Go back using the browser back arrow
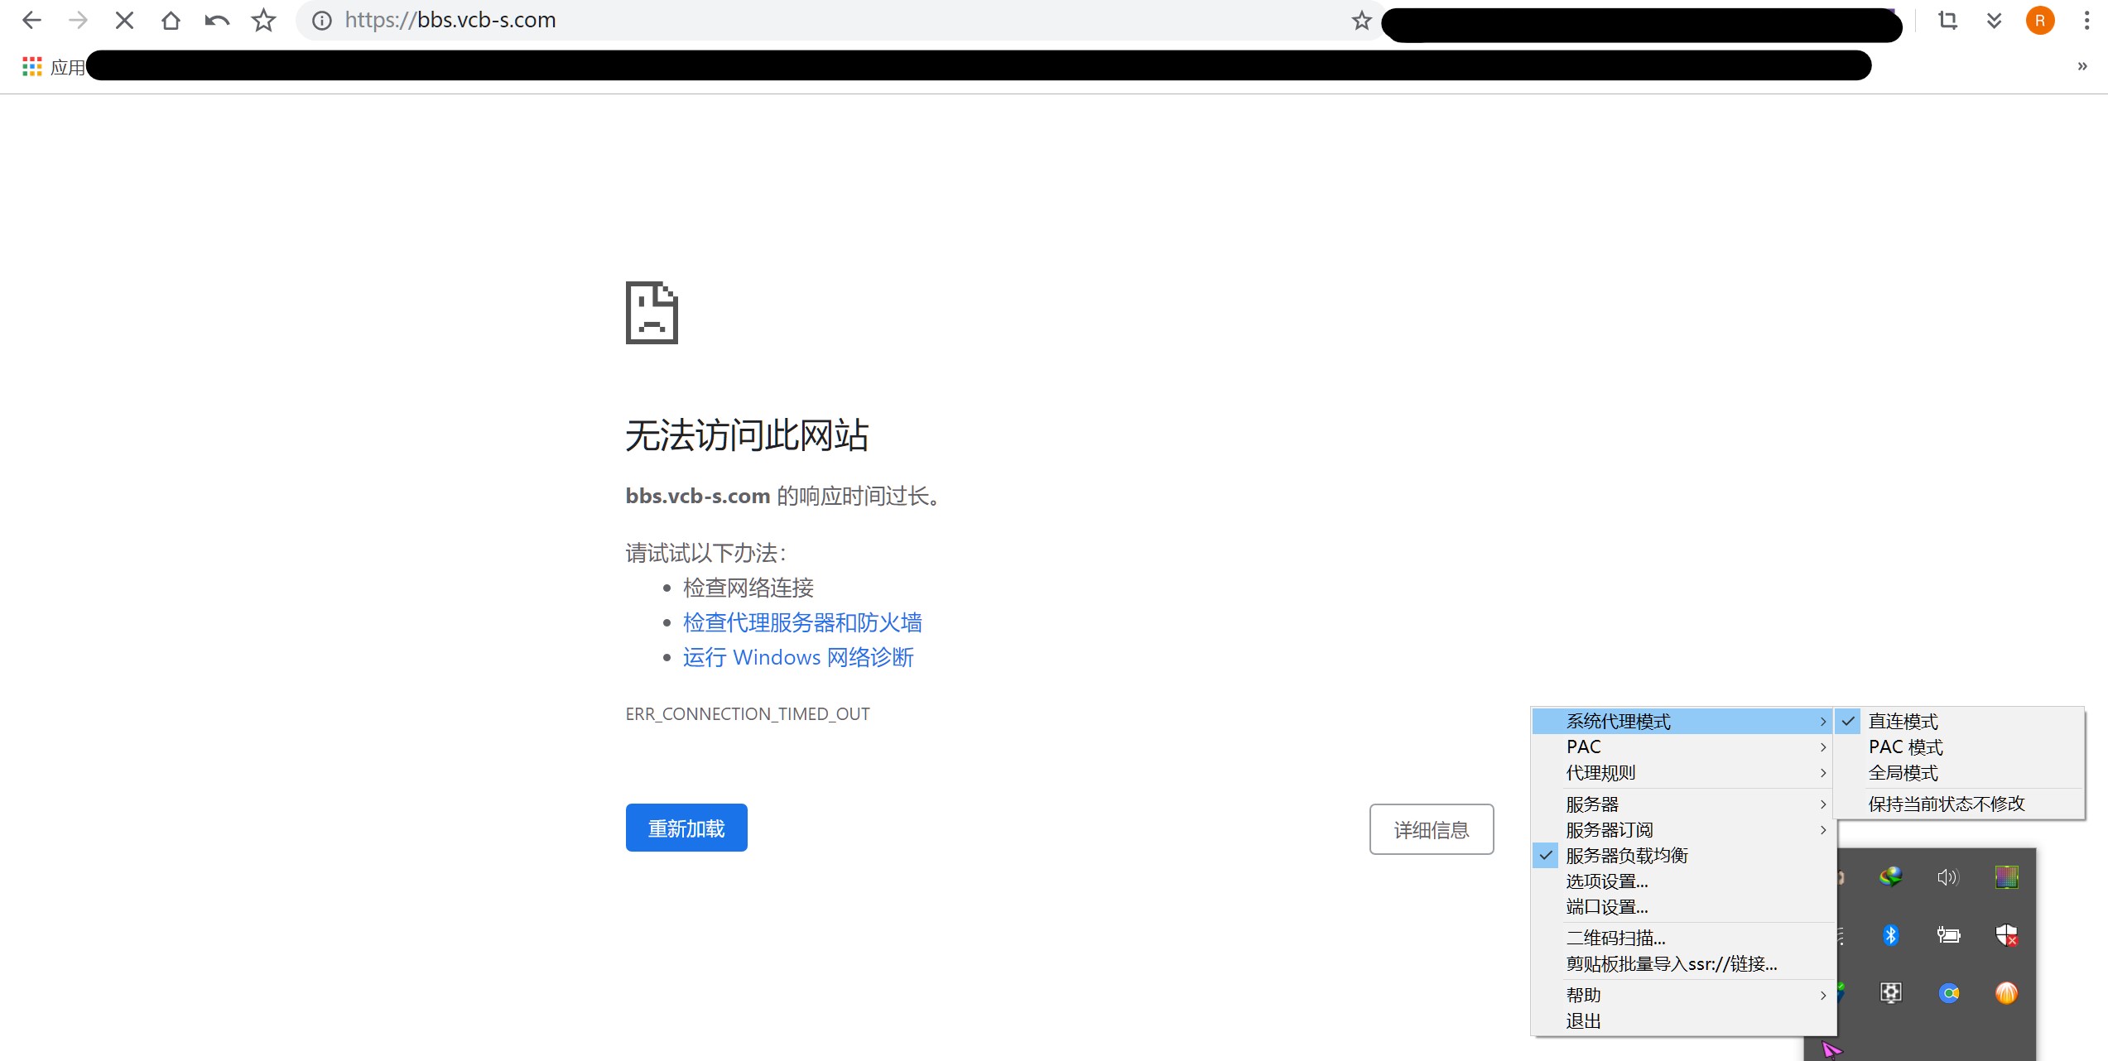The width and height of the screenshot is (2108, 1061). pos(31,20)
